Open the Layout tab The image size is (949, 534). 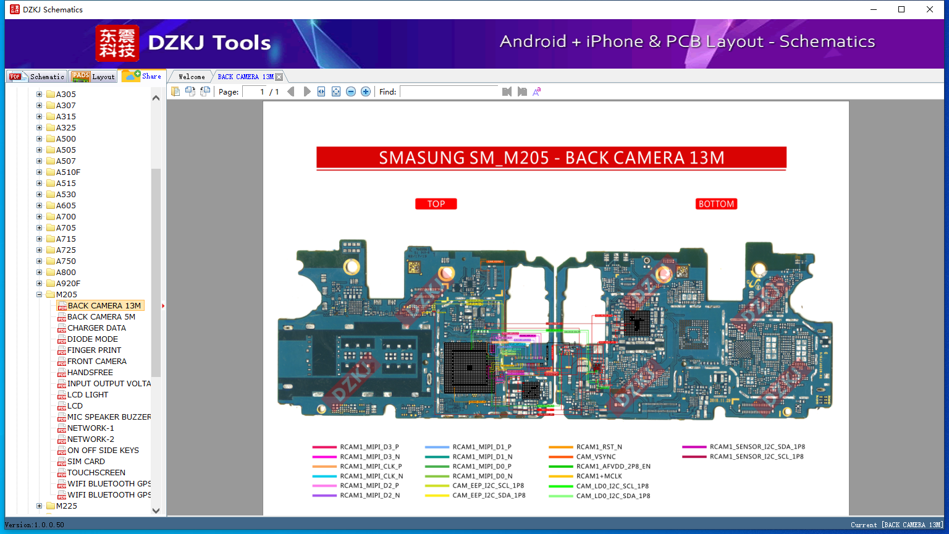point(93,77)
